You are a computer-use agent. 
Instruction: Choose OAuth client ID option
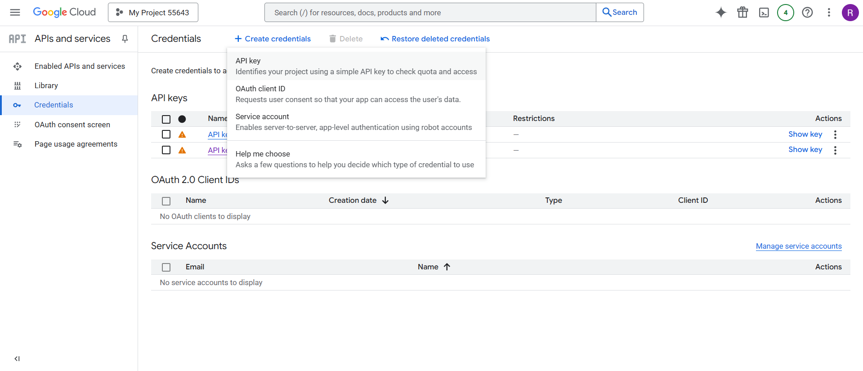point(356,94)
